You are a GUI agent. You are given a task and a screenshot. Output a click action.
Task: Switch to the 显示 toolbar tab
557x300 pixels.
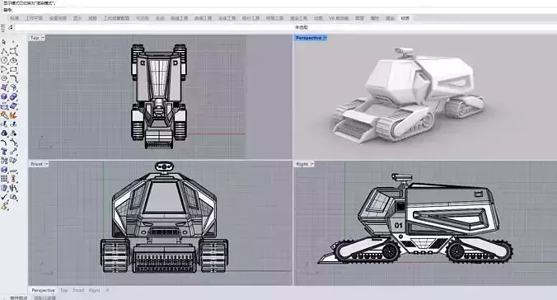click(77, 18)
